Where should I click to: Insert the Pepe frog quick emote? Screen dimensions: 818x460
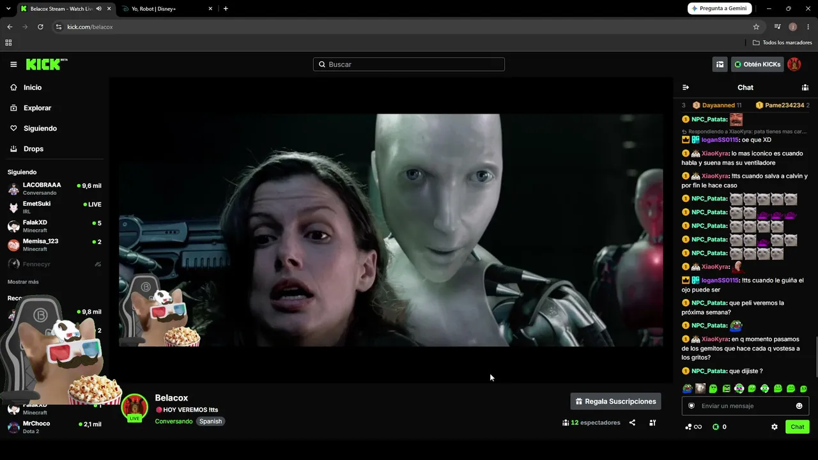[687, 388]
